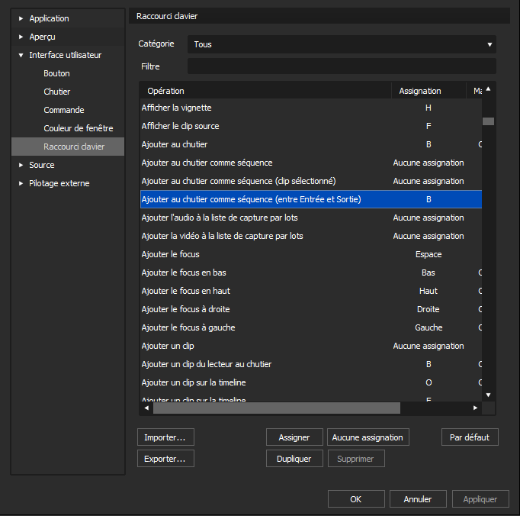The width and height of the screenshot is (520, 516).
Task: Open Couleur de fenêtre settings
Action: [78, 128]
